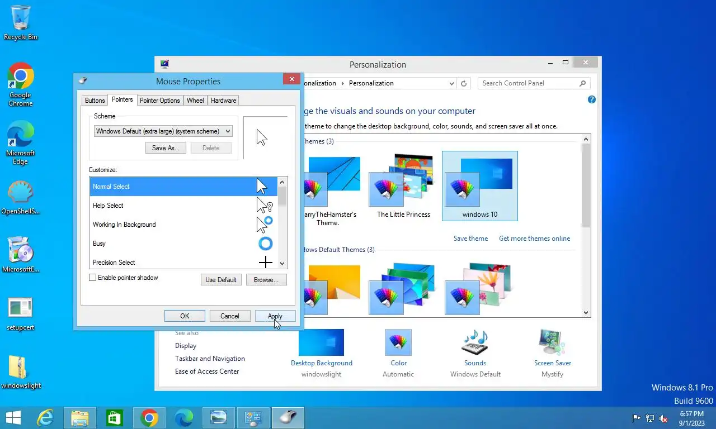Expand the address bar history dropdown
This screenshot has height=429, width=716.
click(451, 83)
